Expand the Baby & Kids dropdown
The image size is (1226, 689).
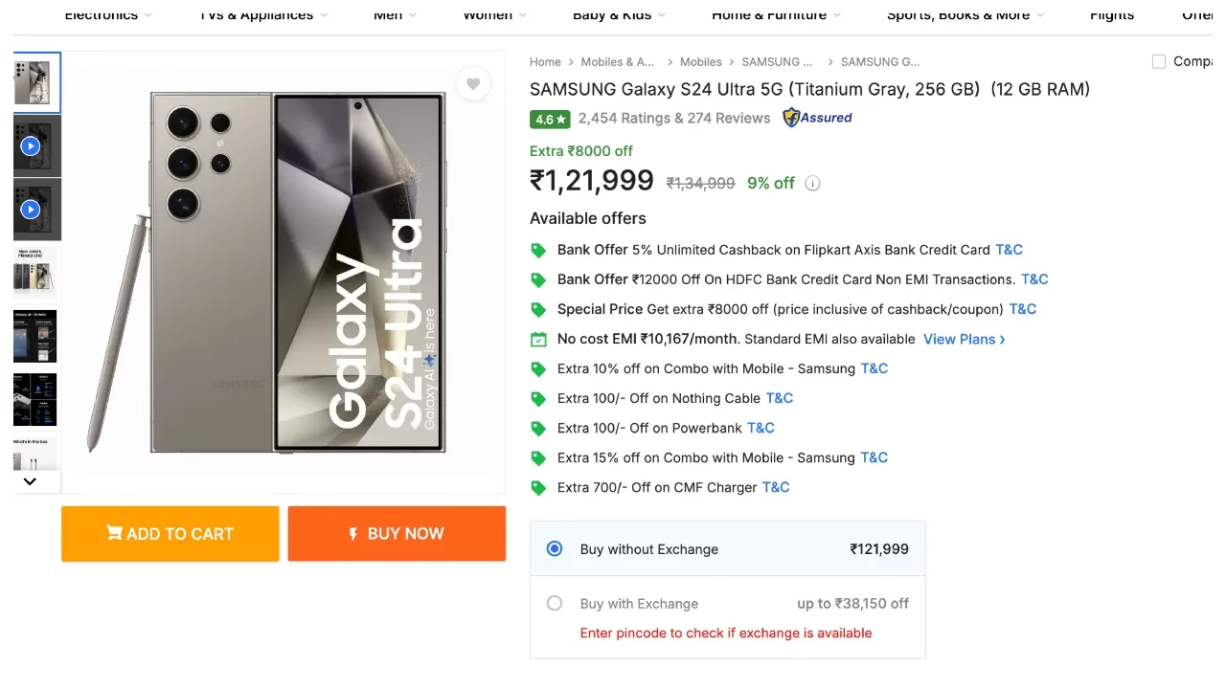[619, 14]
